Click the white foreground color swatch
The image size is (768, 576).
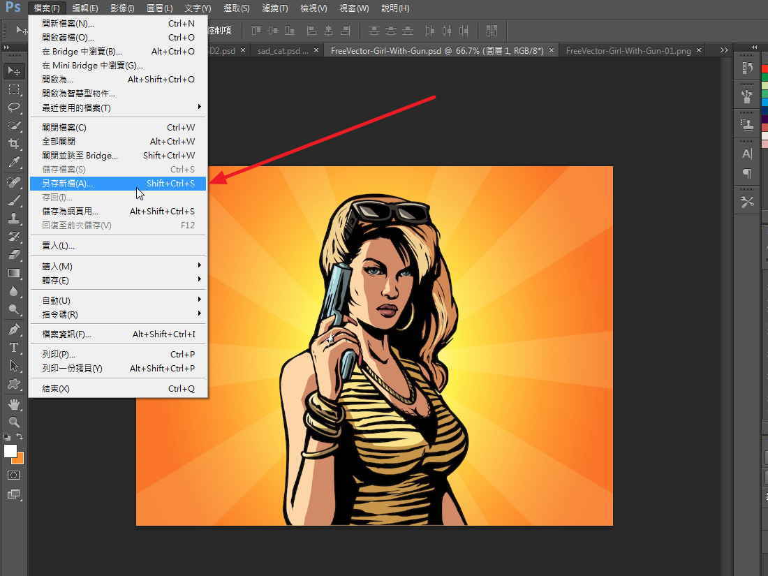(x=10, y=450)
